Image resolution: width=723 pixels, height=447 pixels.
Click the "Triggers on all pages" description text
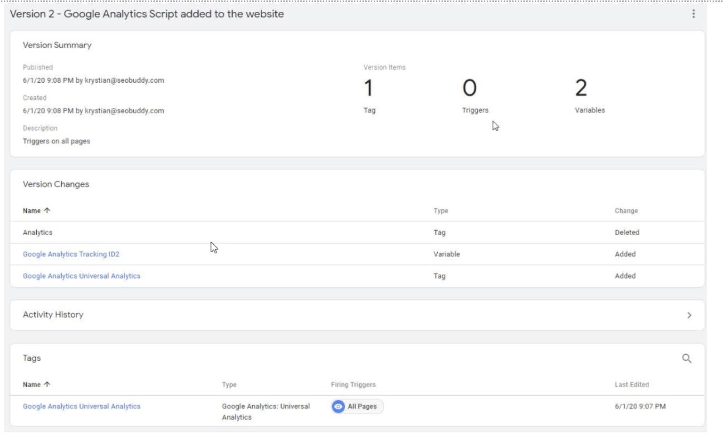coord(56,141)
